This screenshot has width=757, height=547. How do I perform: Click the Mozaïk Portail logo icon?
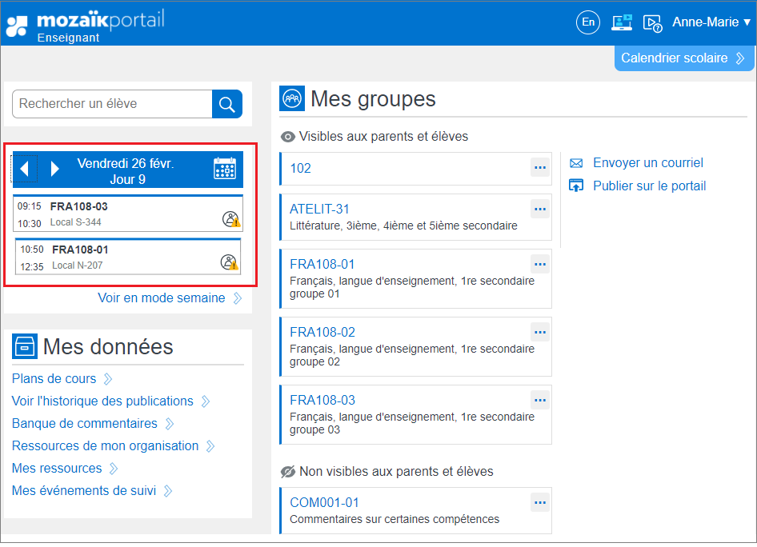point(18,23)
